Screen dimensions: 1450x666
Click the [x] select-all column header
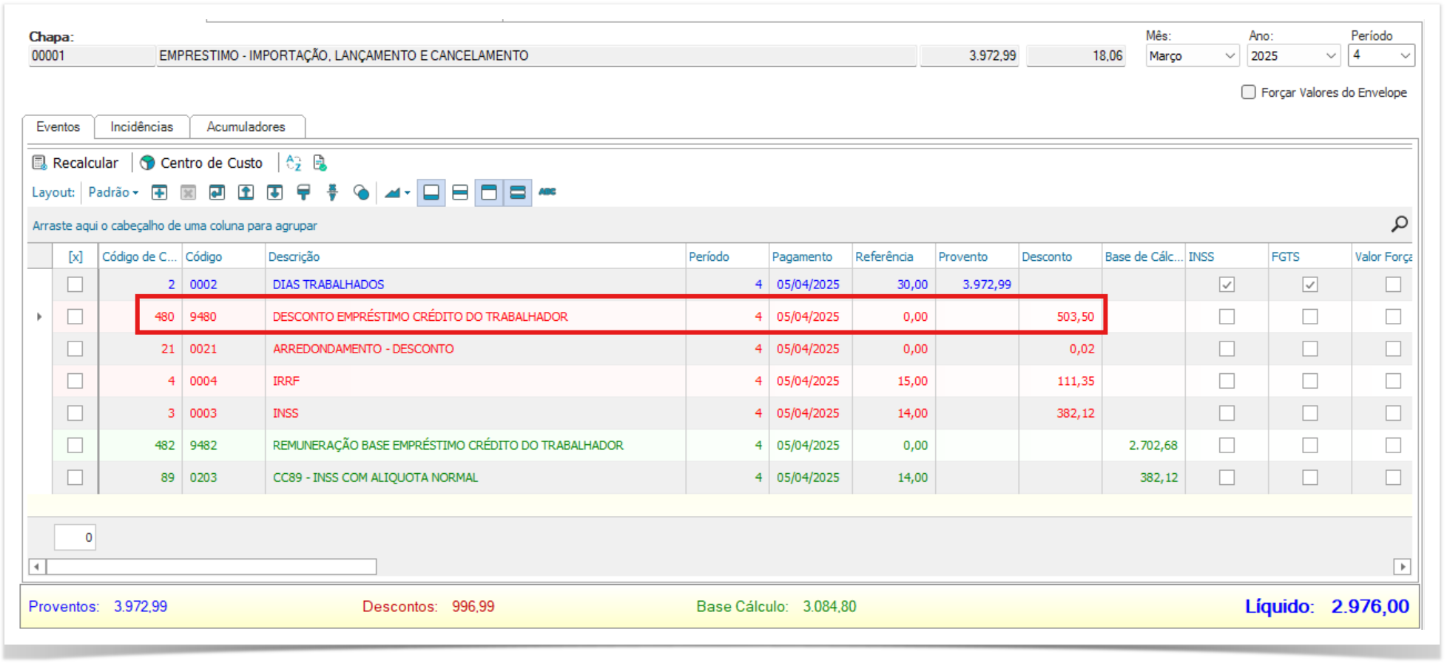point(75,256)
